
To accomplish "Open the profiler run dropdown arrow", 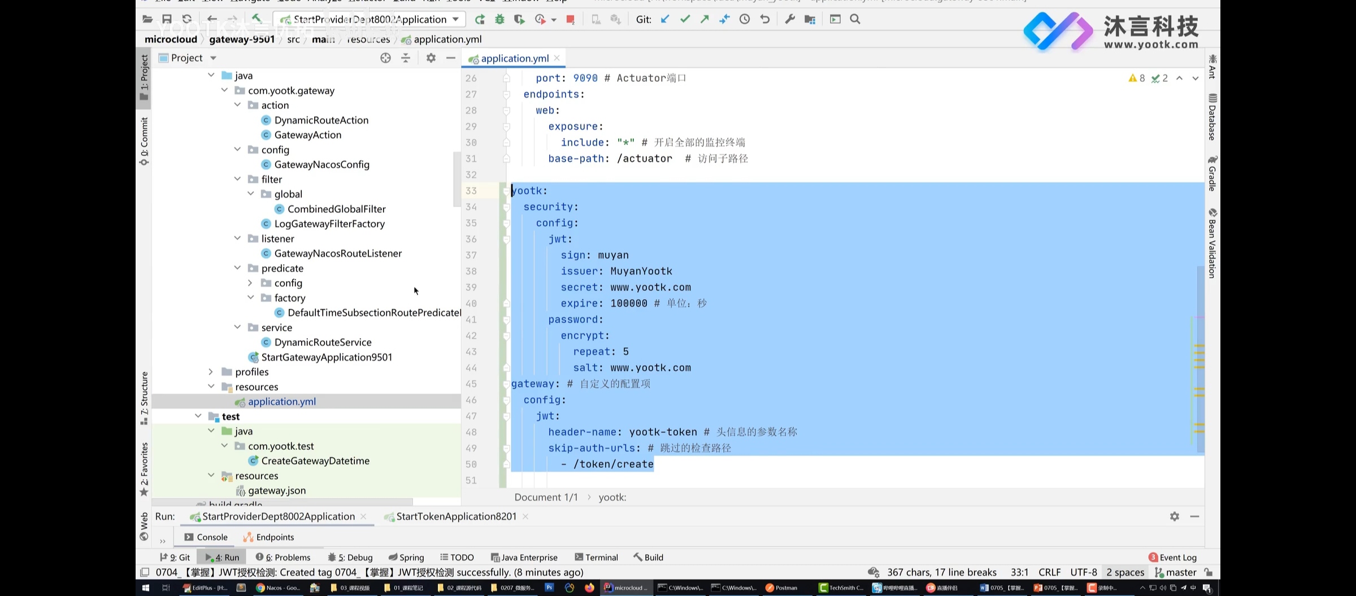I will coord(554,20).
